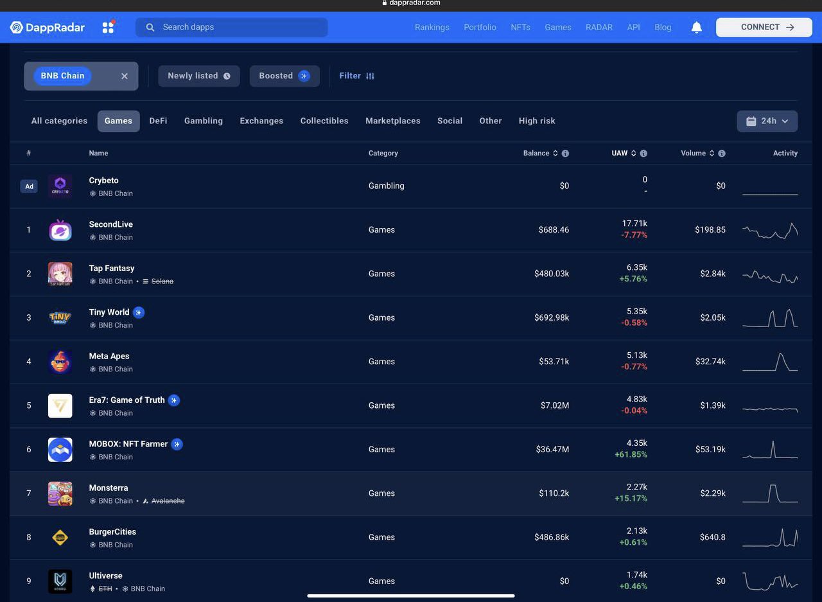Click the Crybeto ad name
The image size is (822, 602).
(104, 181)
